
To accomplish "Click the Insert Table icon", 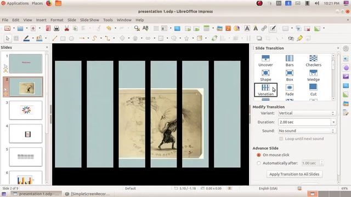I will point(206,28).
